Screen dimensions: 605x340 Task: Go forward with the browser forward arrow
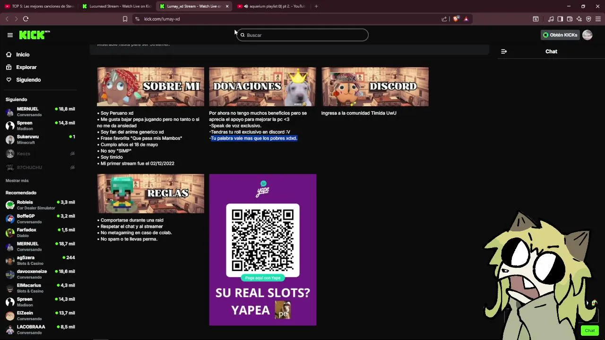point(16,19)
